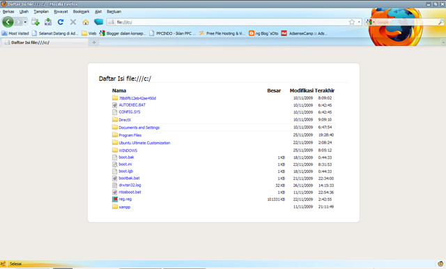
Task: Open the PPCINDO - Iklan PPC bookmark
Action: click(x=172, y=33)
